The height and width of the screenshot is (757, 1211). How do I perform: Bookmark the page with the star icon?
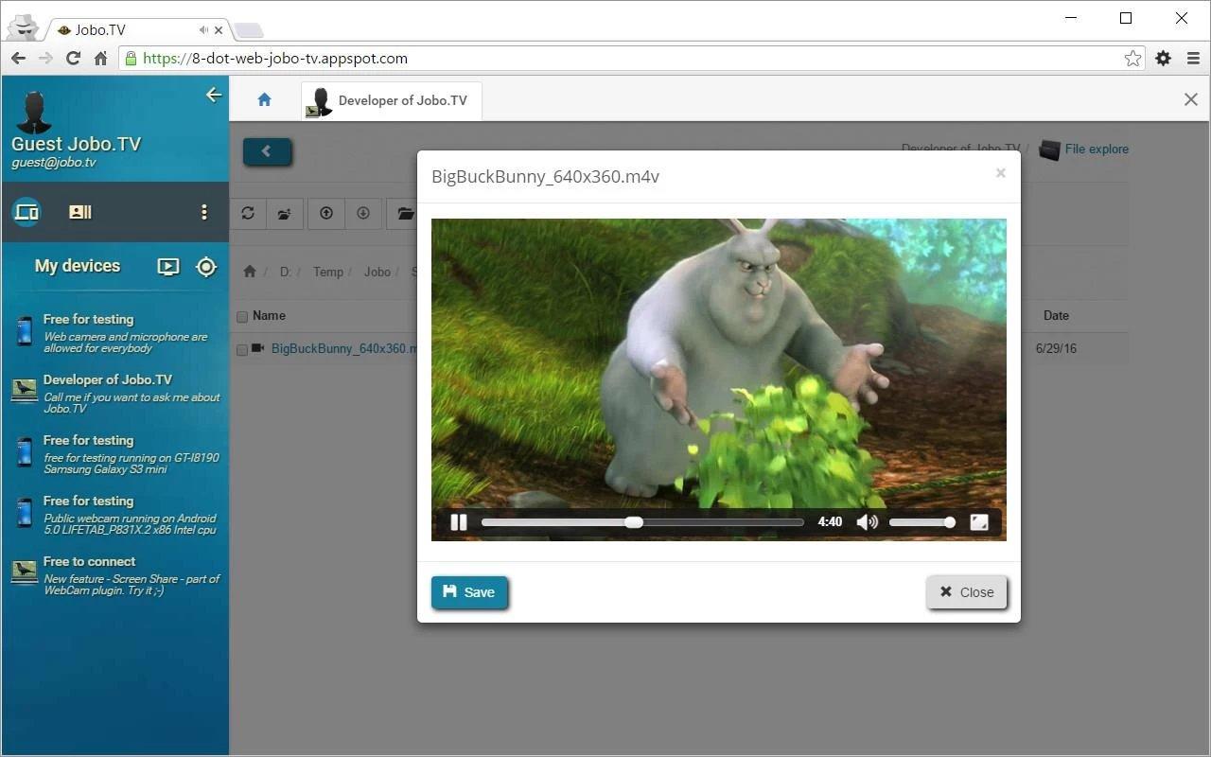point(1132,58)
